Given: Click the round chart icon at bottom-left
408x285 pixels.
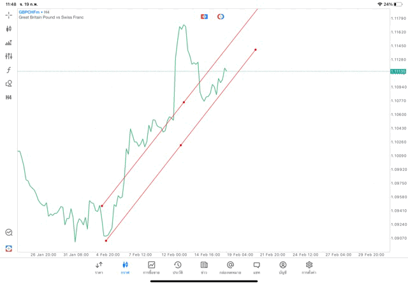Looking at the screenshot, I should point(9,233).
